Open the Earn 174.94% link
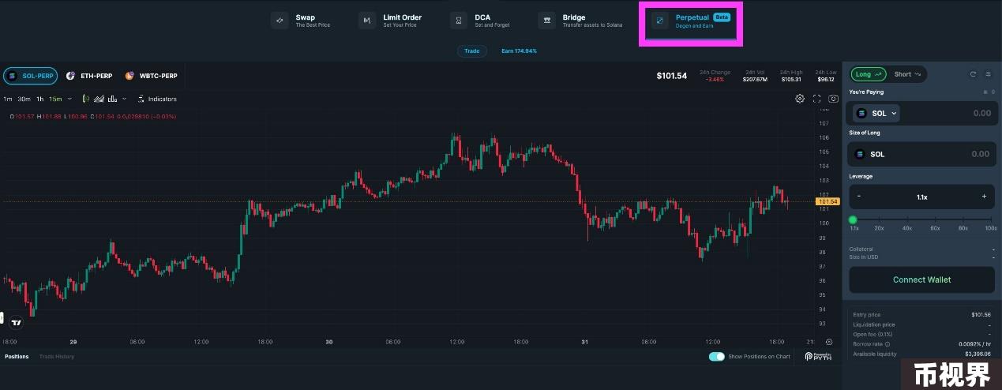Image resolution: width=1002 pixels, height=390 pixels. (x=519, y=51)
